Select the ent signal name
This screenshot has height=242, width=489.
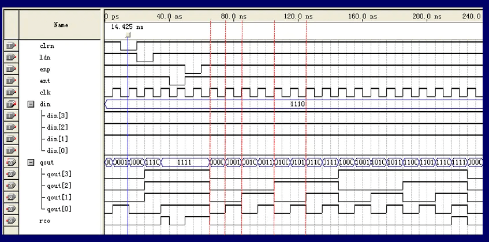coord(45,81)
